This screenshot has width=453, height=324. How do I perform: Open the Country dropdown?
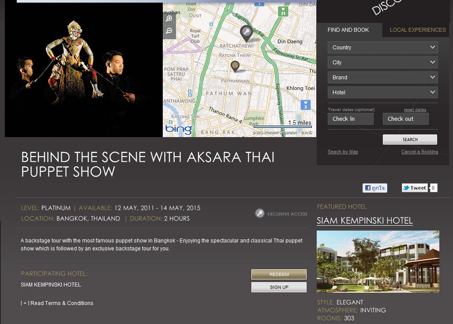(382, 47)
